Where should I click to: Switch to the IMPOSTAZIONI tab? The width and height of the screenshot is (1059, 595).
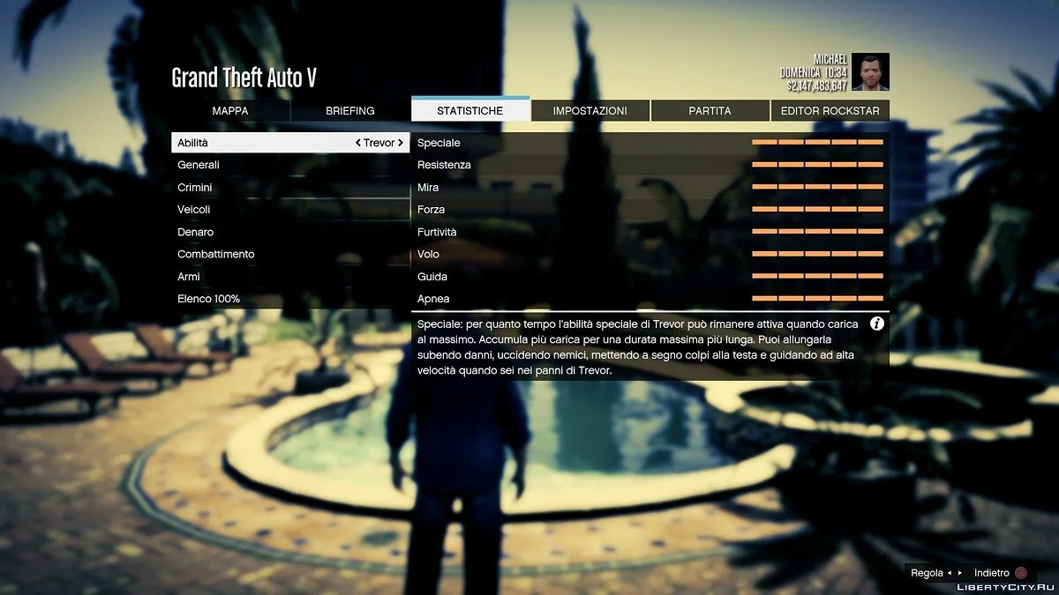[590, 111]
